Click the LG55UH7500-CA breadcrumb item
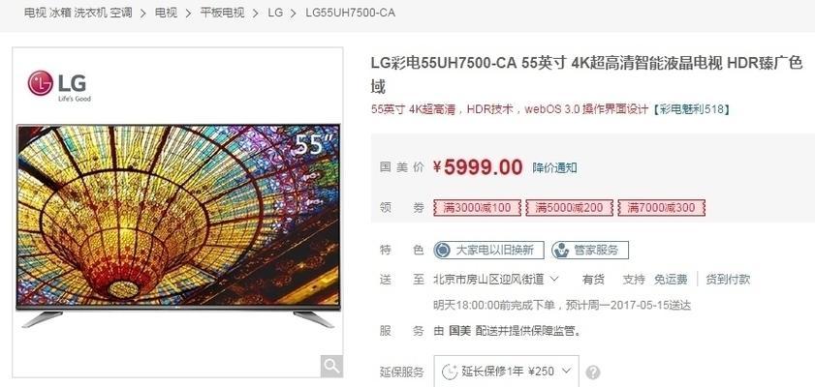Image resolution: width=815 pixels, height=387 pixels. [351, 13]
